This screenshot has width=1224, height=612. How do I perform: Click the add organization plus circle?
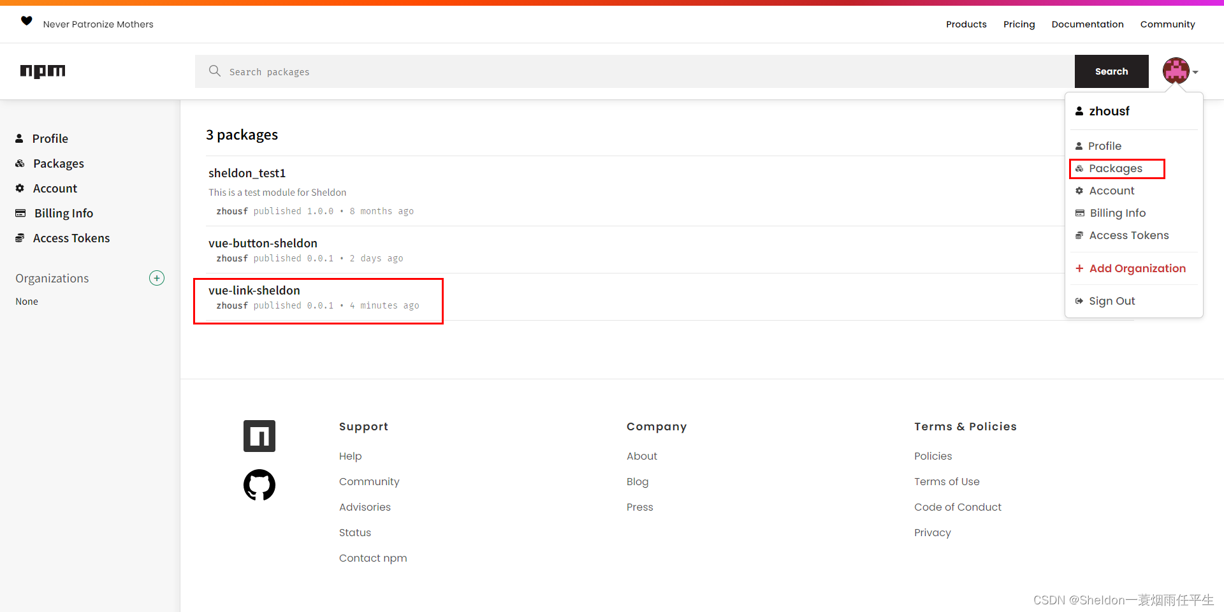[x=157, y=278]
